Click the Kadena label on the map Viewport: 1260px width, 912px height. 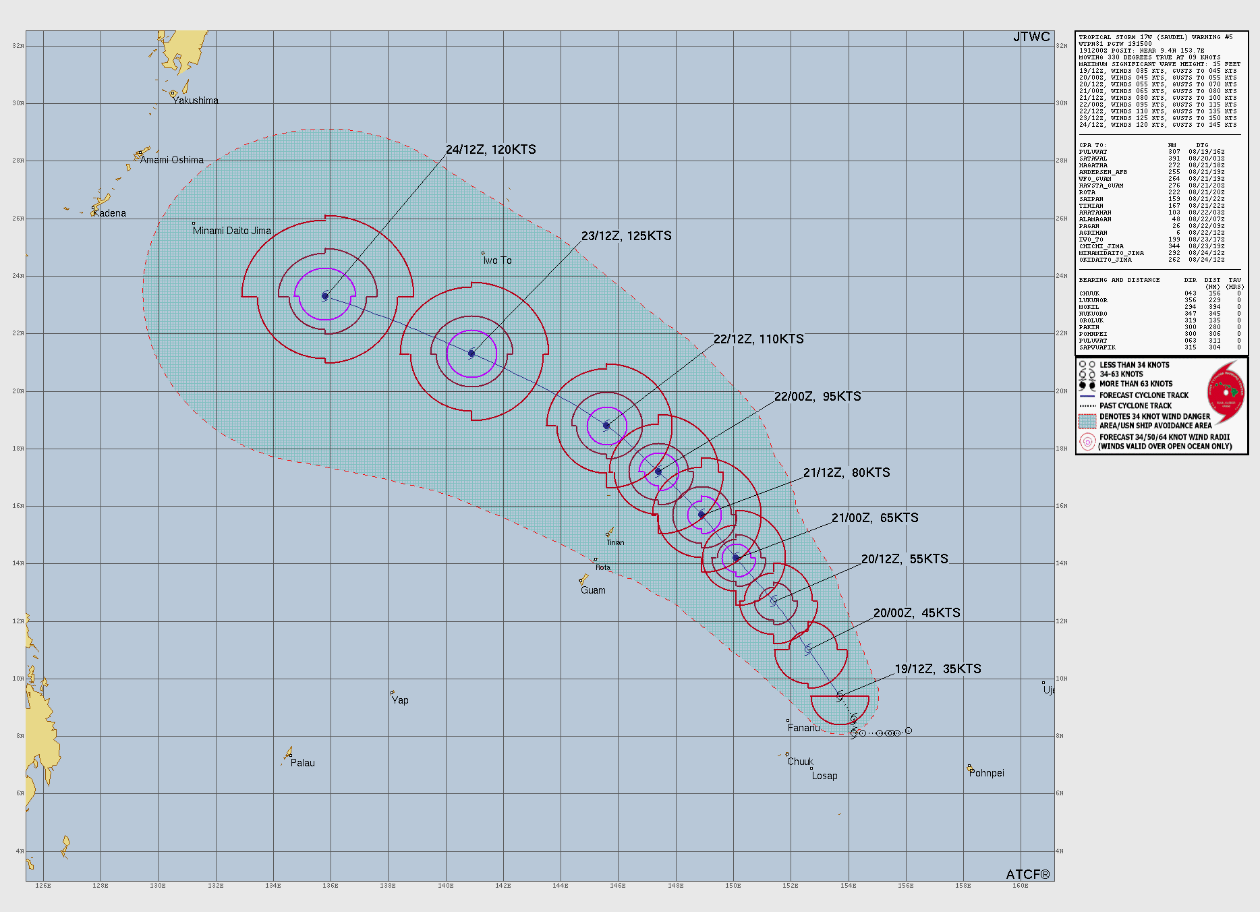pyautogui.click(x=110, y=213)
